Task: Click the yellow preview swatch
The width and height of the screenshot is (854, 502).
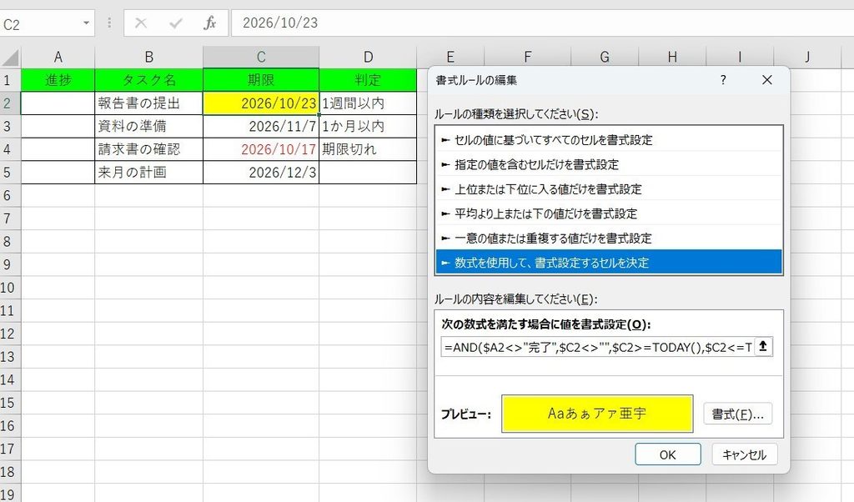Action: pyautogui.click(x=597, y=414)
